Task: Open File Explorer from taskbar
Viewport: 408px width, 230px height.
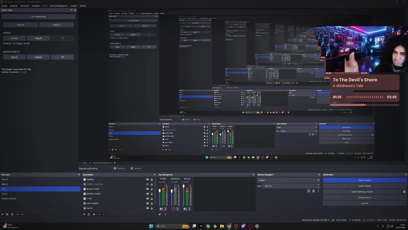Action: tap(222, 226)
